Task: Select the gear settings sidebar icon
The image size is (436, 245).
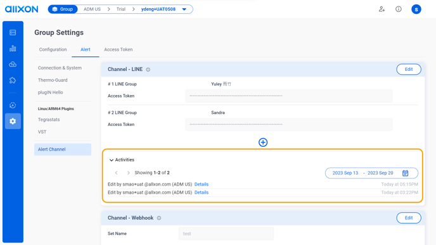Action: tap(13, 121)
